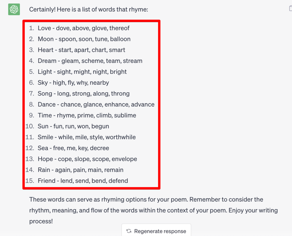Click the Dance rhymes list item
292x236 pixels.
[x=96, y=104]
